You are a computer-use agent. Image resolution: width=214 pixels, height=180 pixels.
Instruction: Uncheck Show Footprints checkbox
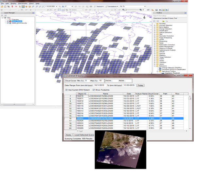94,90
